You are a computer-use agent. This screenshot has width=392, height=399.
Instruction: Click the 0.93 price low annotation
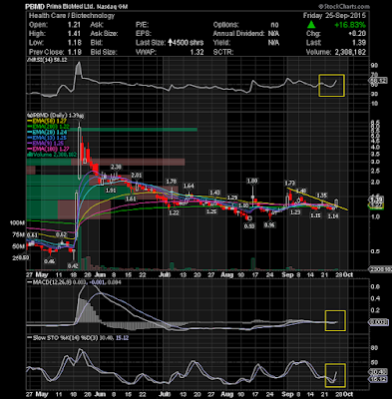pos(249,225)
